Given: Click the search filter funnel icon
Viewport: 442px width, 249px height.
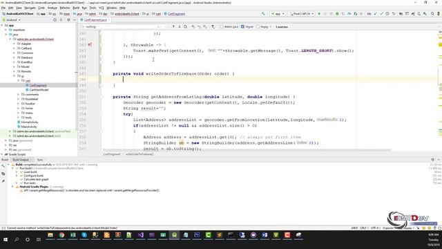Looking at the screenshot, I should [213, 26].
